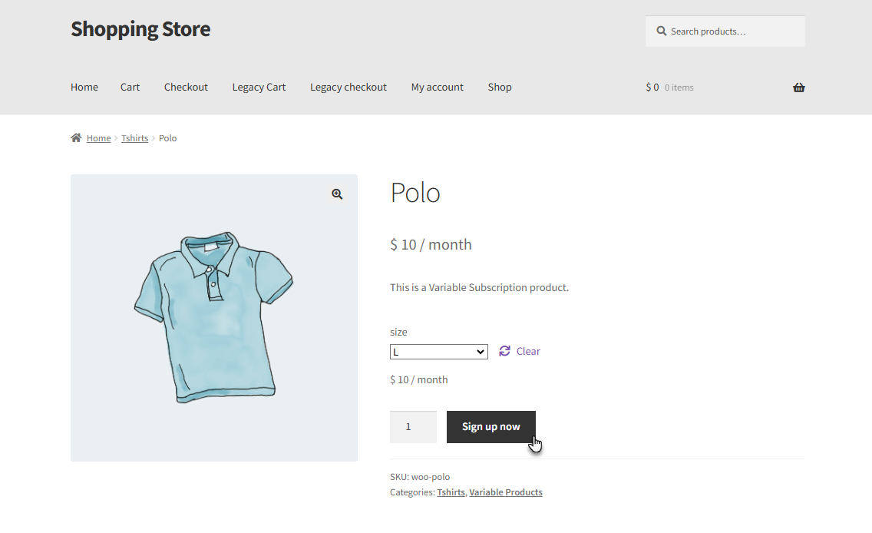Click the Tshirts breadcrumb link
Image resolution: width=872 pixels, height=533 pixels.
(x=134, y=138)
